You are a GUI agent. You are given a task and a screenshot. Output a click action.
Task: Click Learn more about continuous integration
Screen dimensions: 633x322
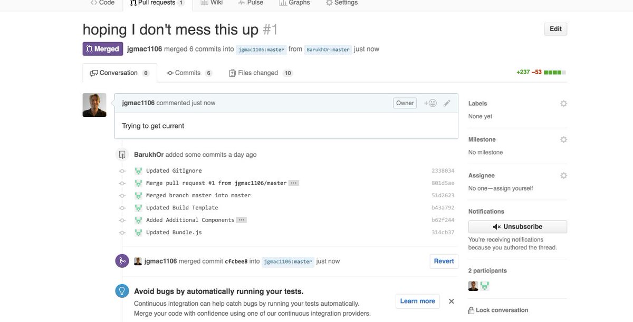pos(417,301)
